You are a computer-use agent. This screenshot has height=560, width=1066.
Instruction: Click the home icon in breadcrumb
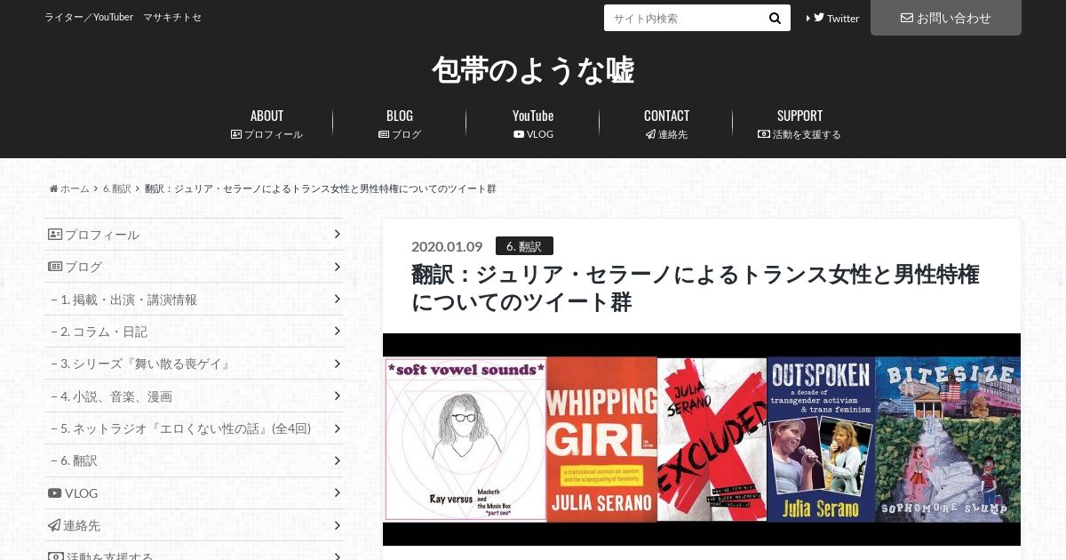pos(53,188)
